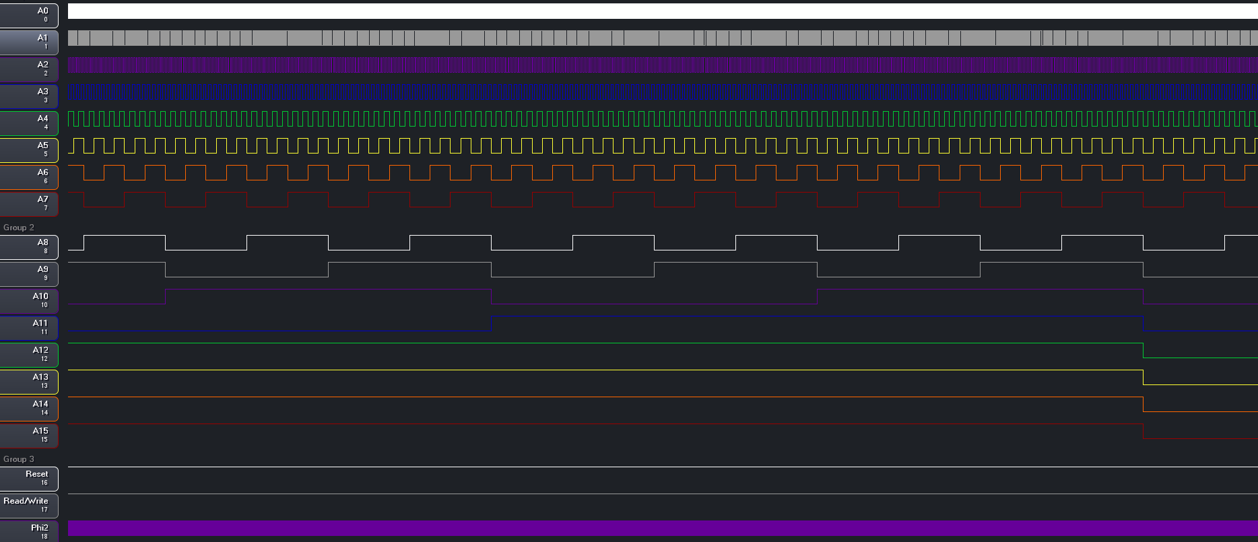1258x542 pixels.
Task: Select the A8 channel label
Action: click(29, 246)
